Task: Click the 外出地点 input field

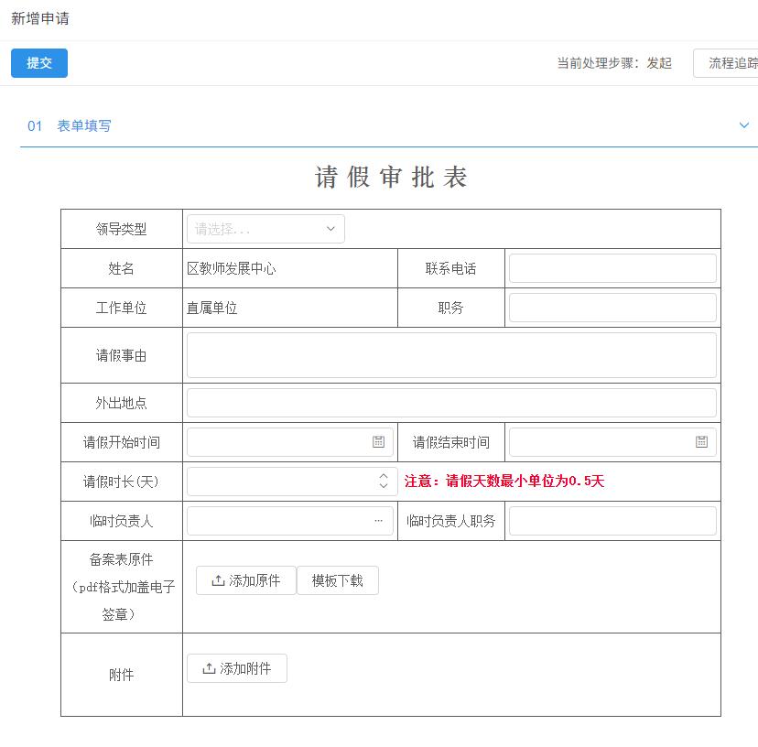Action: (451, 403)
